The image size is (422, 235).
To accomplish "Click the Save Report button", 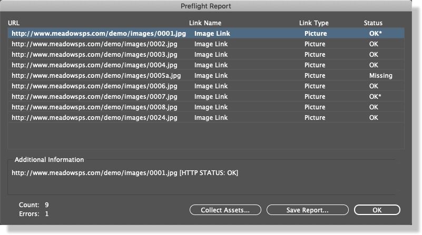I will 307,210.
